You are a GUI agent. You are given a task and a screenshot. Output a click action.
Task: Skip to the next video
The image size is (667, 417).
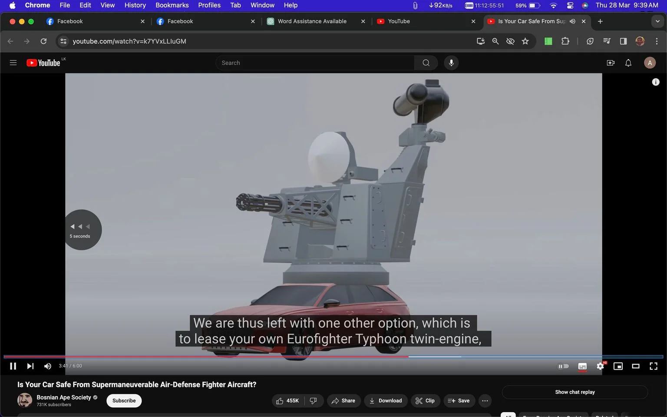(30, 366)
